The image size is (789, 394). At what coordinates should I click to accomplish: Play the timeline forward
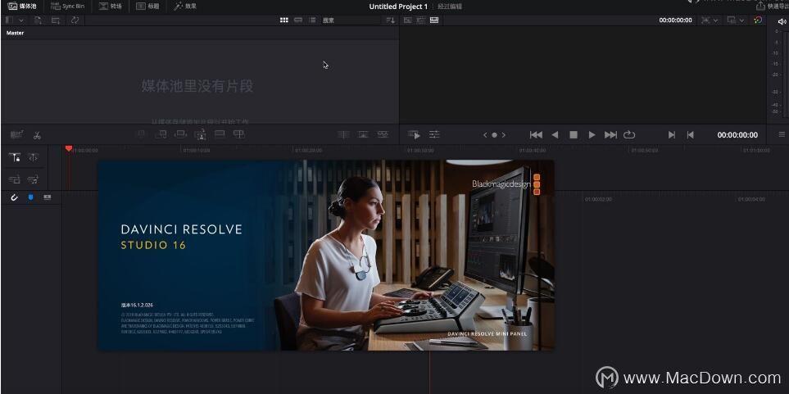592,135
